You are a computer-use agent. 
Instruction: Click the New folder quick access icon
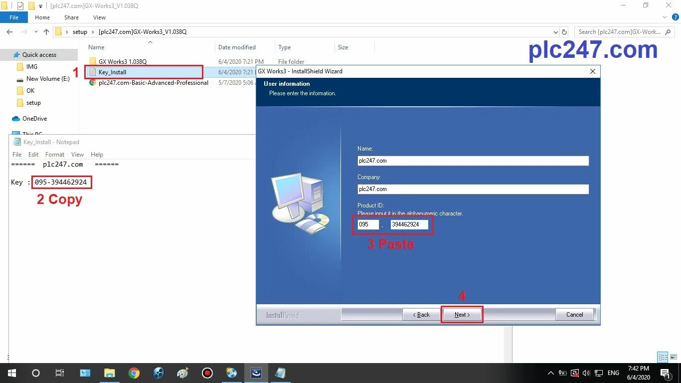click(31, 5)
